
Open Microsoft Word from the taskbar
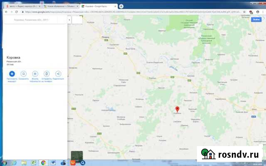tap(53, 163)
